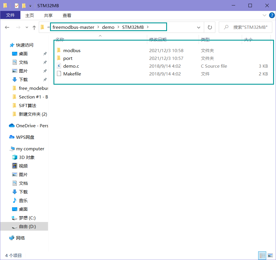Screen dimensions: 276x260
Task: Switch to the 主页 ribbon tab
Action: (29, 15)
